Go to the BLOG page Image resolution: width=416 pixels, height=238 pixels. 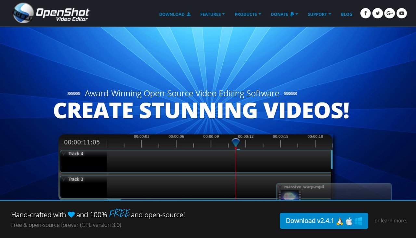pyautogui.click(x=346, y=14)
